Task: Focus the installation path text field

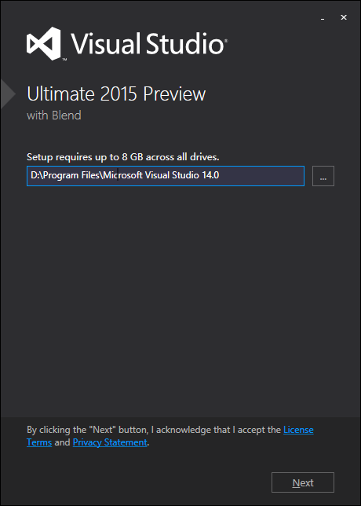Action: tap(166, 176)
